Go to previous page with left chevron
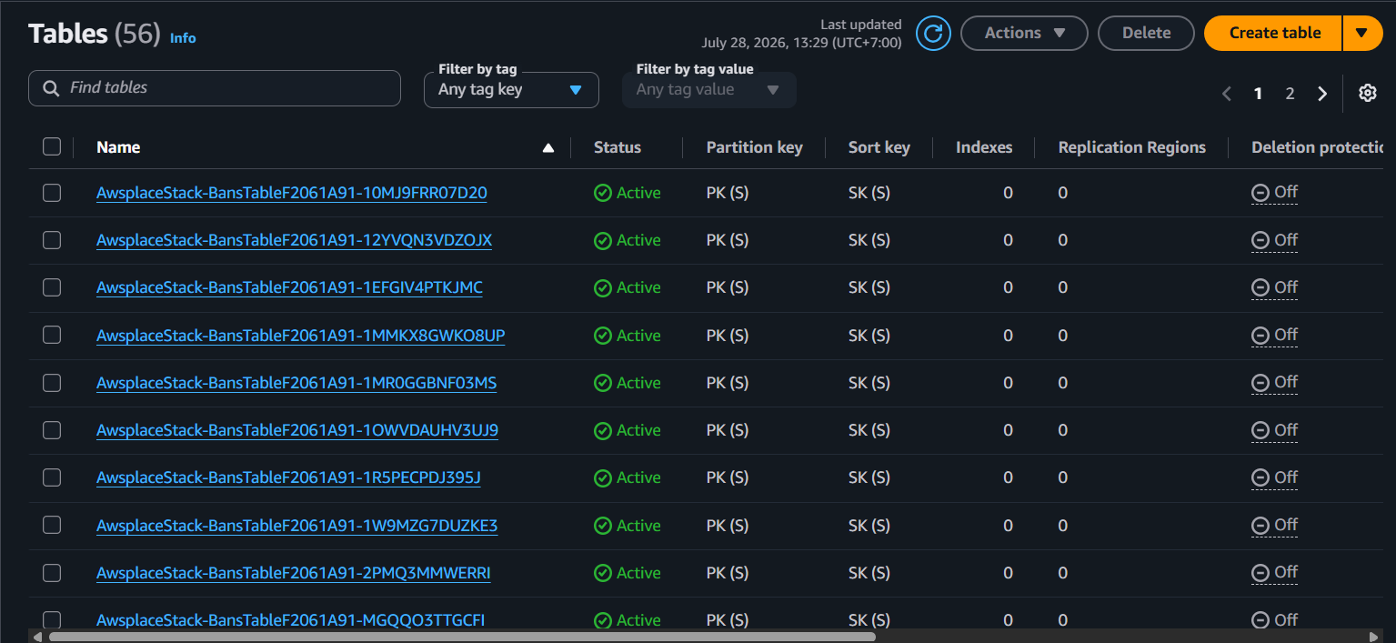This screenshot has height=643, width=1396. tap(1227, 94)
